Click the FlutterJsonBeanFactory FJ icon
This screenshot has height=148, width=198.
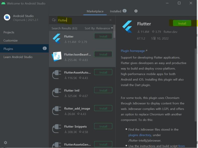pos(57,56)
